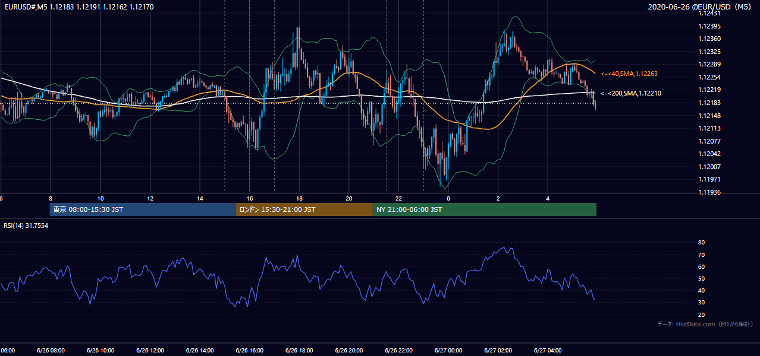760x356 pixels.
Task: Click bottom date label 6/27 04:00
Action: coord(548,351)
